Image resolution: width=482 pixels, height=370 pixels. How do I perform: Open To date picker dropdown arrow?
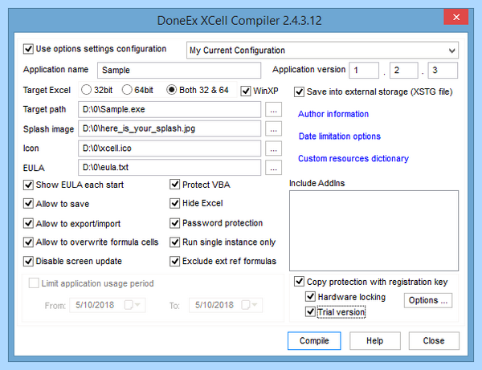[254, 305]
